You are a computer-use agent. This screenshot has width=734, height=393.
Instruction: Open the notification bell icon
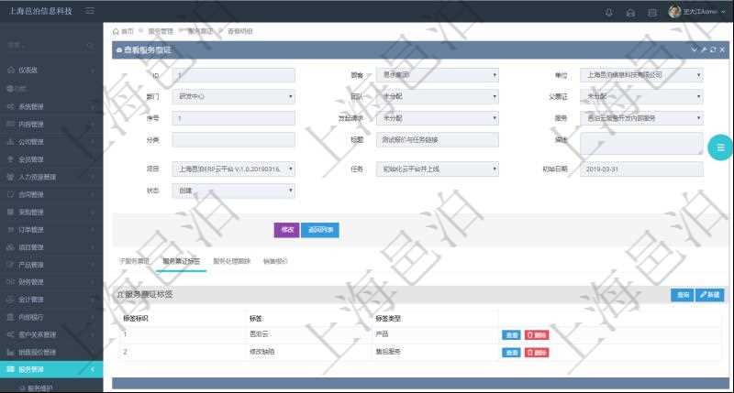(x=609, y=12)
